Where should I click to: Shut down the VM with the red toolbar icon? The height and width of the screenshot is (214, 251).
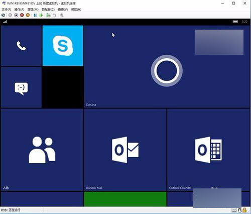click(x=22, y=15)
